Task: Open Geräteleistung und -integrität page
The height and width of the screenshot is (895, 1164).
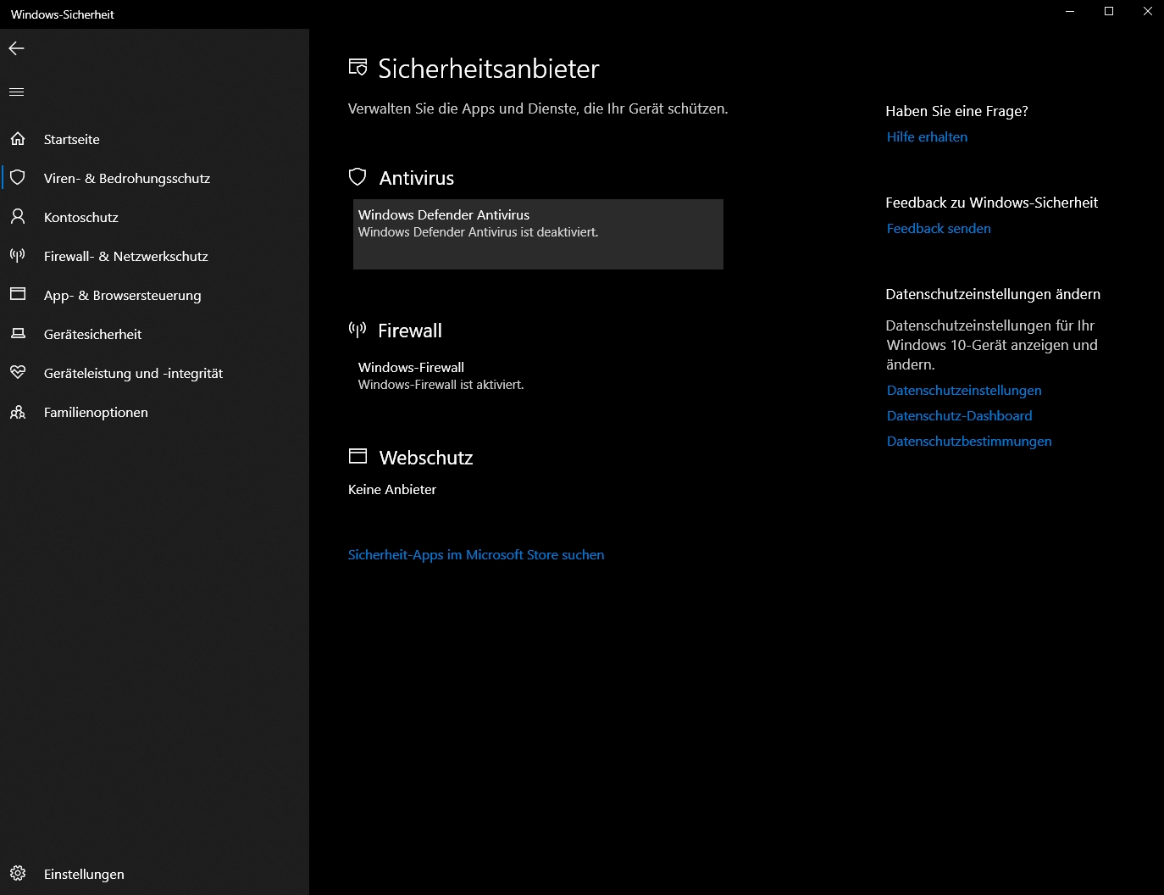Action: click(154, 373)
